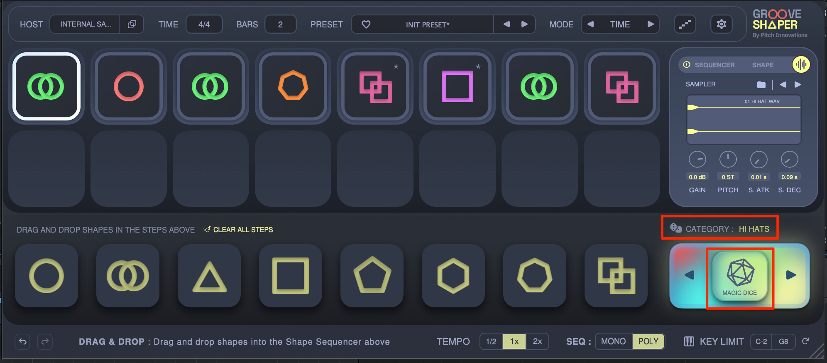The width and height of the screenshot is (827, 363).
Task: Edit the G8 upper key limit
Action: click(784, 341)
